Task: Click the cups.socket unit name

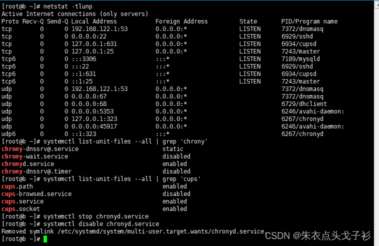Action: click(x=20, y=209)
